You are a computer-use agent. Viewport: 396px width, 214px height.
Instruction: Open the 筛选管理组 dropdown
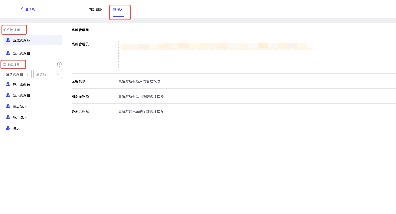(17, 74)
